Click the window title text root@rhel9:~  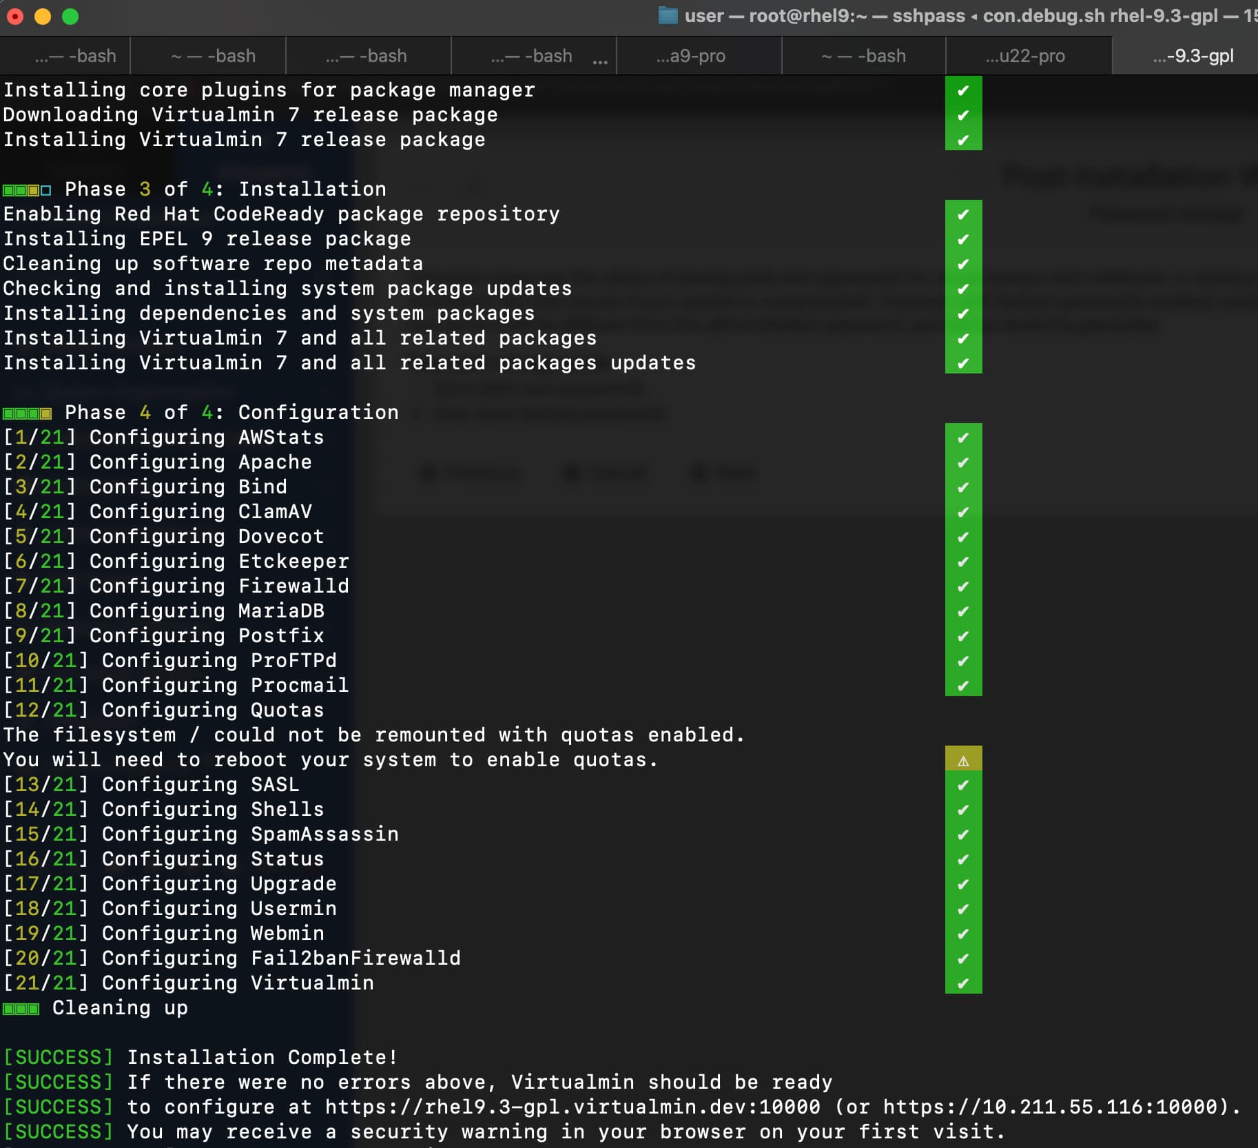(807, 16)
